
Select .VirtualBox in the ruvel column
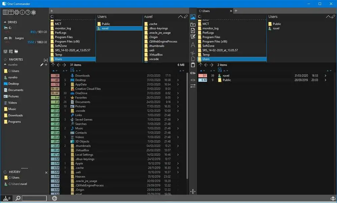[x=156, y=55]
